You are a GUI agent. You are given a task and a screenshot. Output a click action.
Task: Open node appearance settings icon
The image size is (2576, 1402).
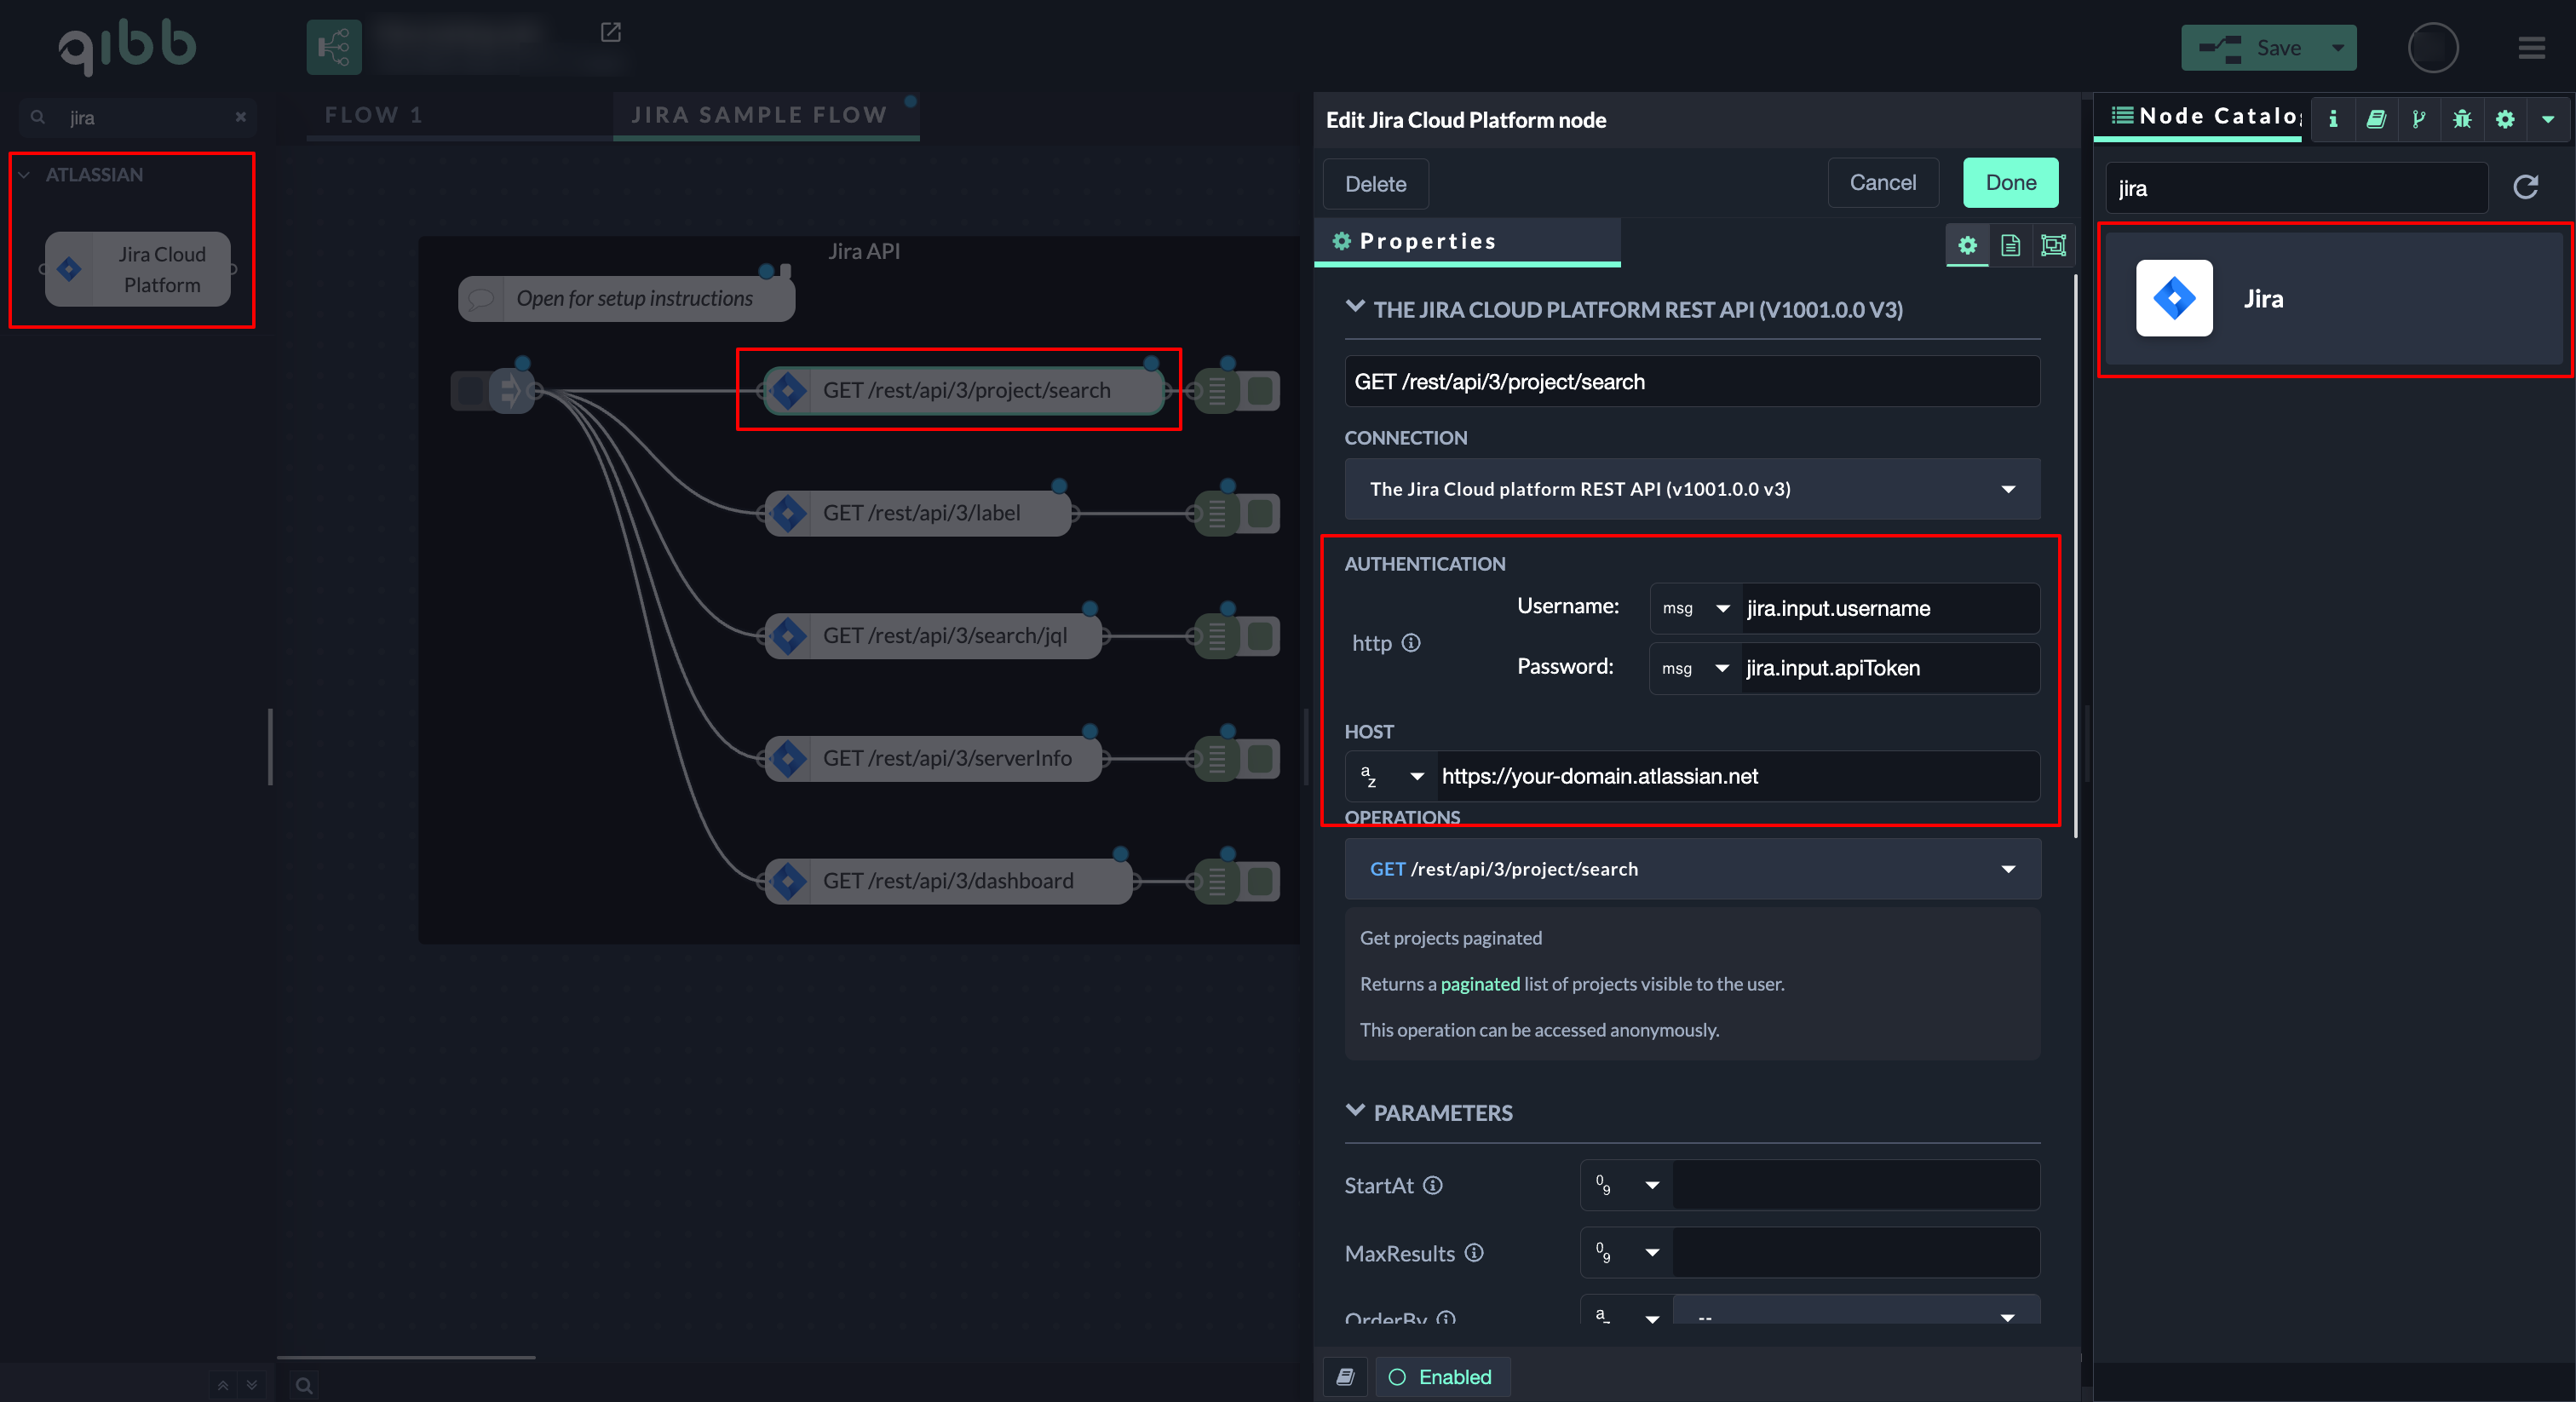2053,245
